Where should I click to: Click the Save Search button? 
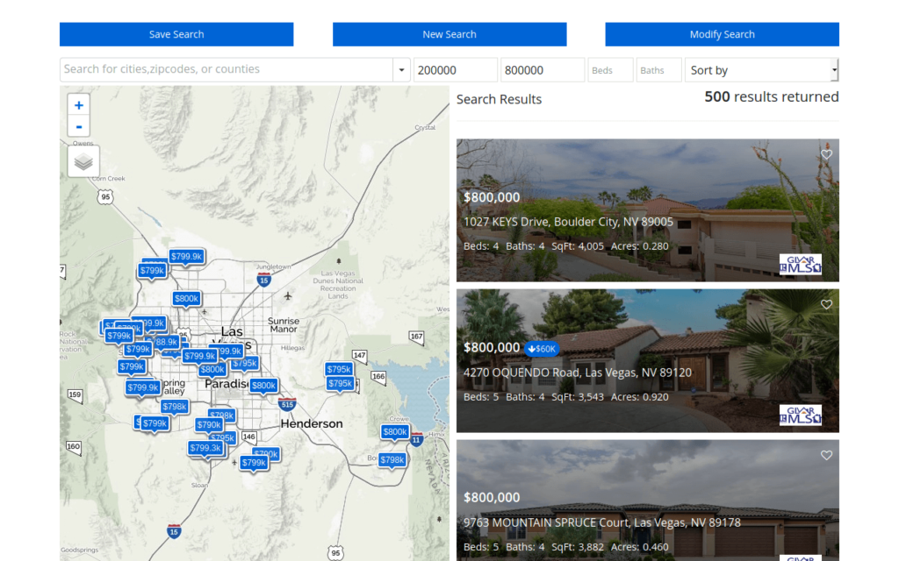176,34
